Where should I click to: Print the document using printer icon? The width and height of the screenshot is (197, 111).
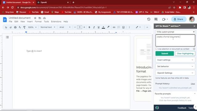[15, 27]
